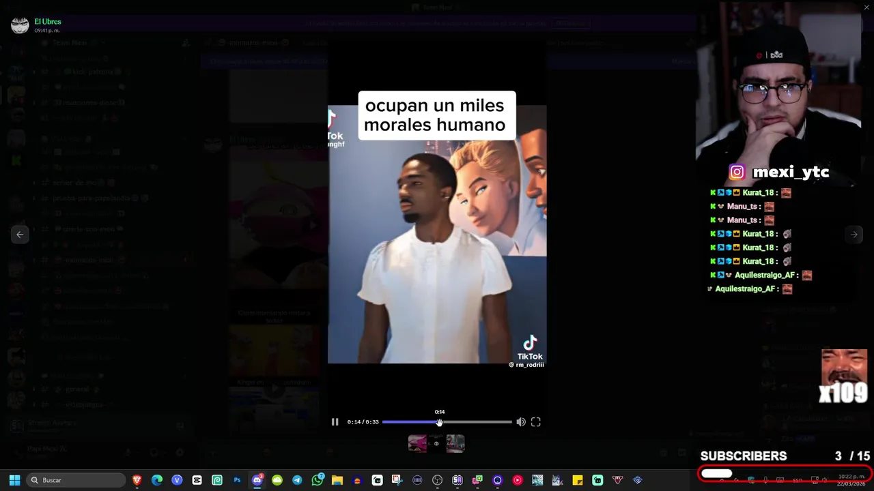Click the Buscar taskbar search box
Viewport: 874px width, 491px height.
click(x=76, y=480)
